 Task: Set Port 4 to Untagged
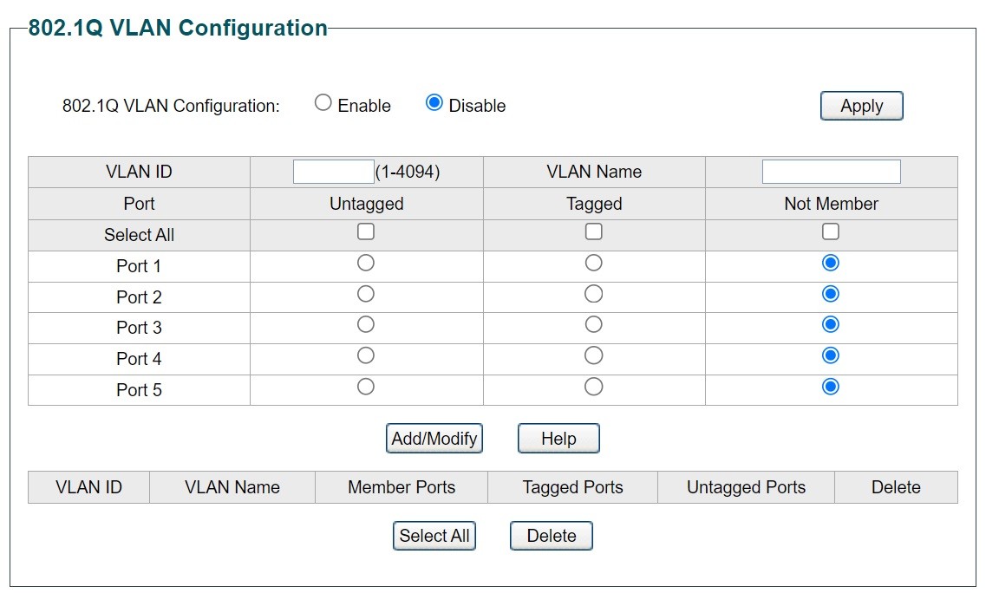[366, 355]
